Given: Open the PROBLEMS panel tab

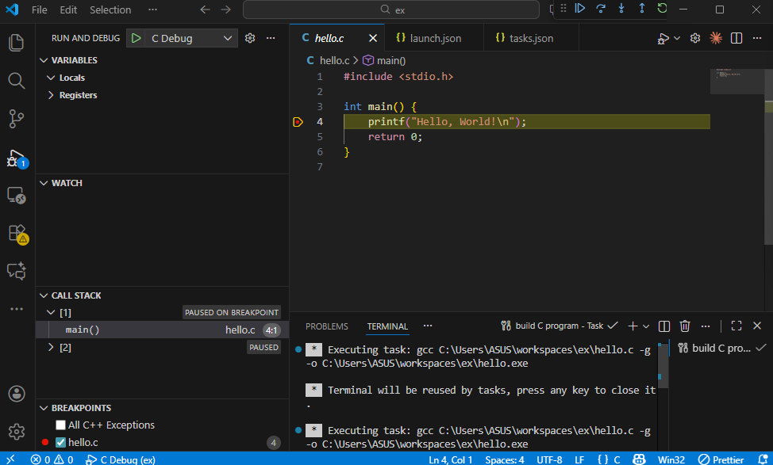Looking at the screenshot, I should (327, 326).
